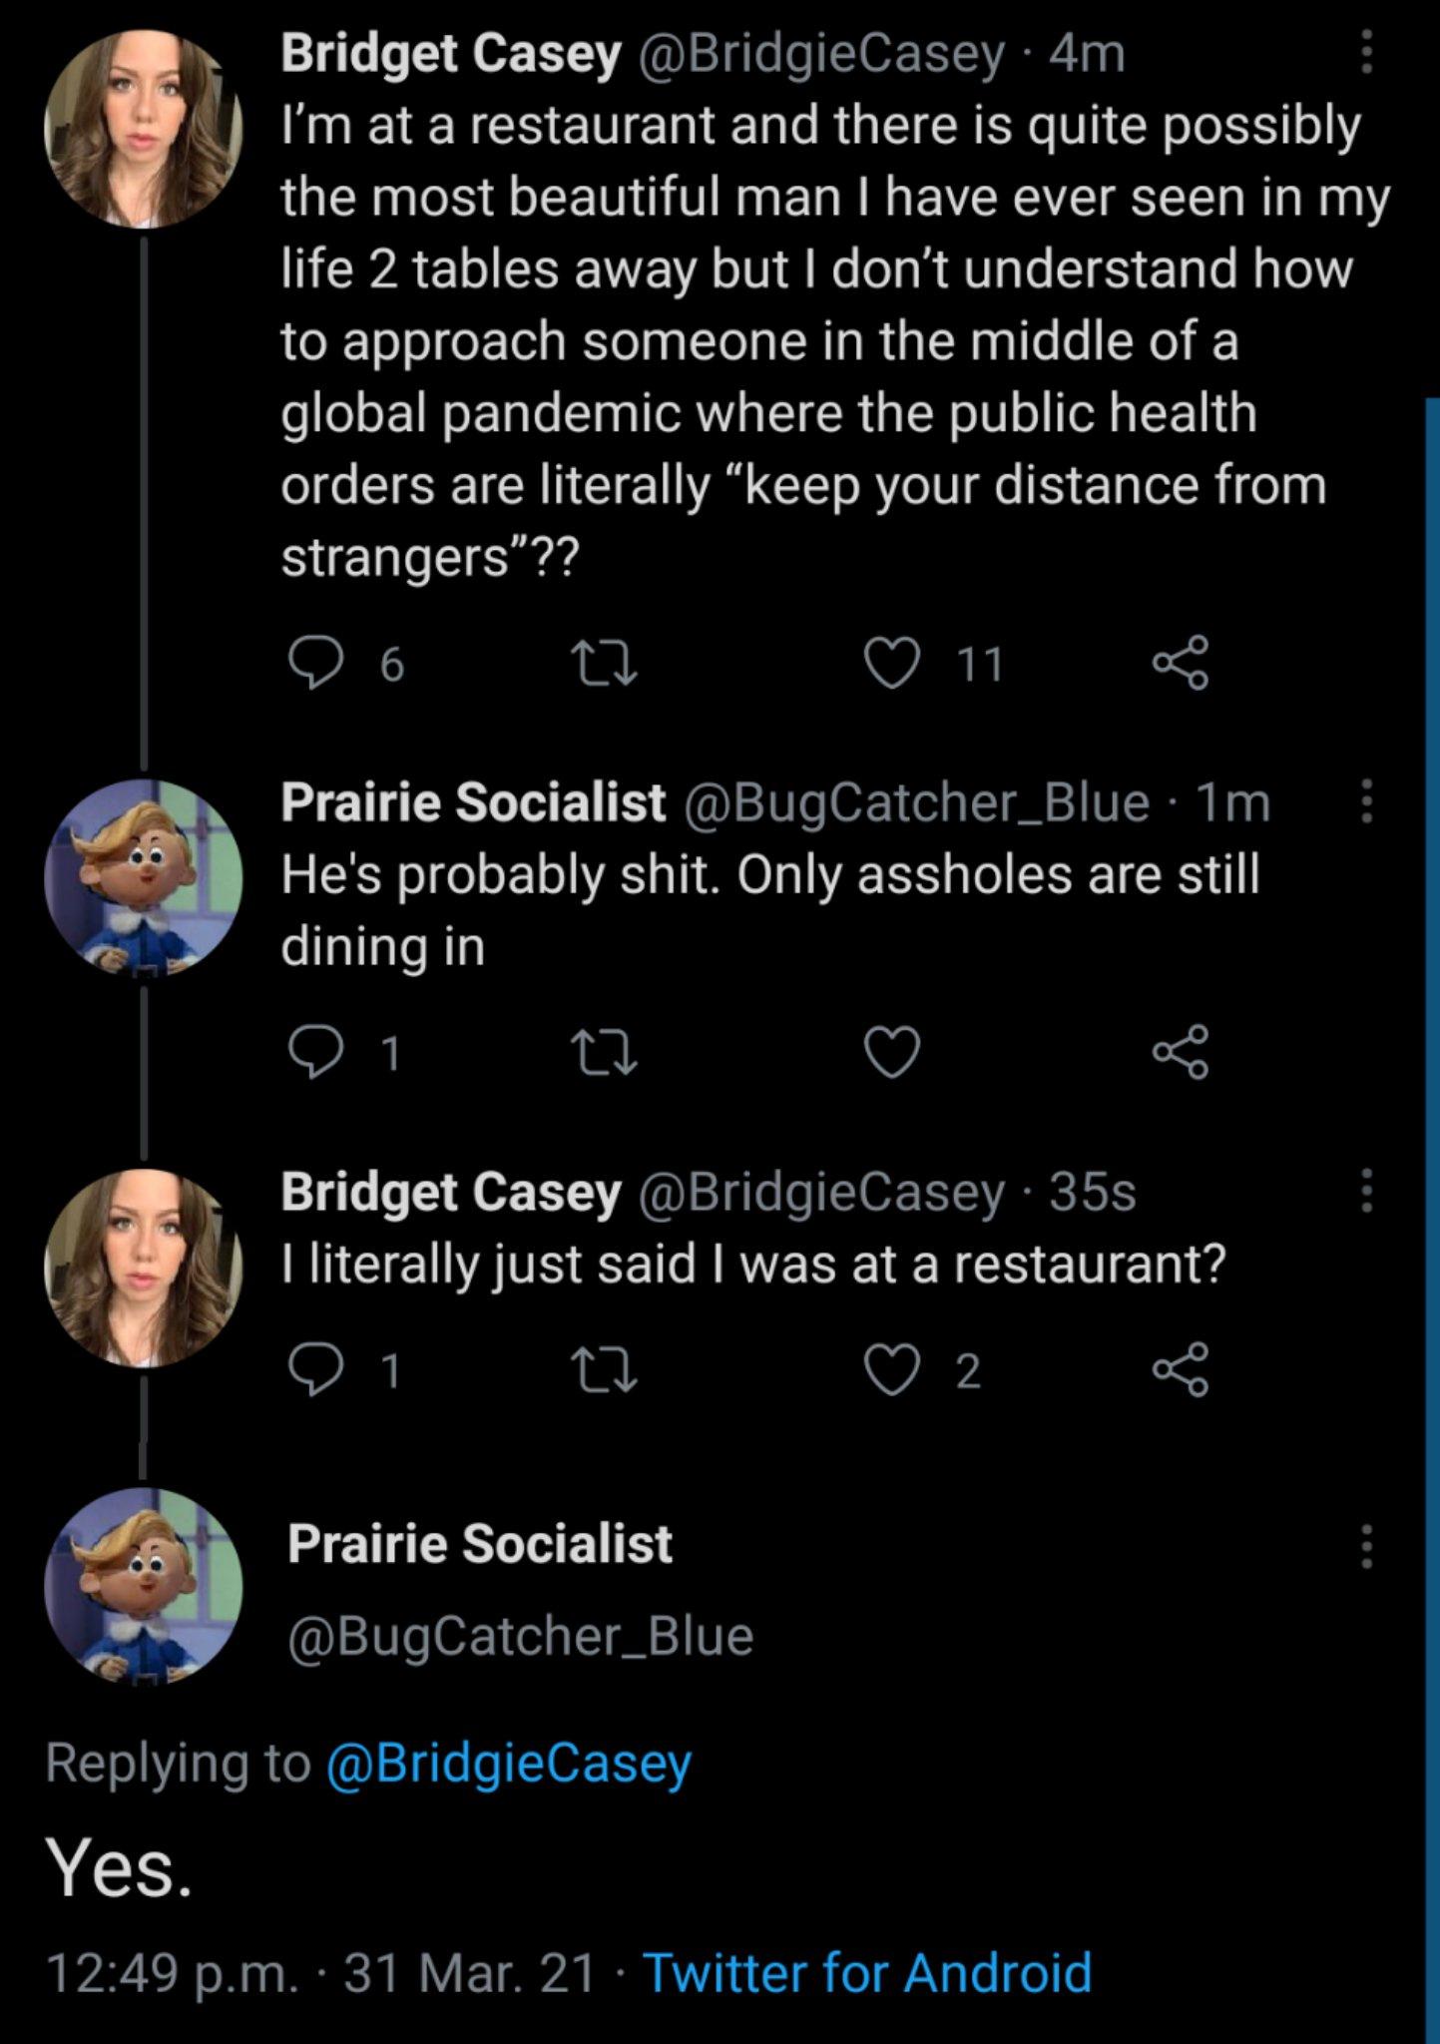Open more options on 35s-old tweet
The image size is (1440, 2044).
(x=1367, y=1191)
